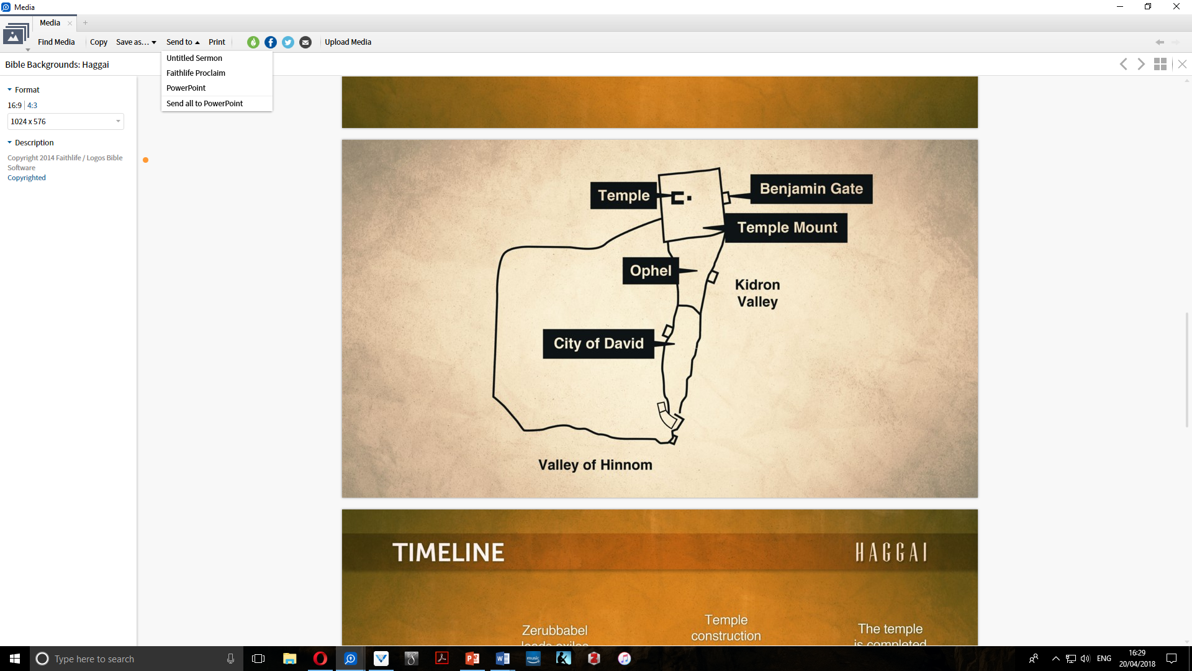This screenshot has width=1192, height=671.
Task: Navigate back with history arrow
Action: tap(1159, 42)
